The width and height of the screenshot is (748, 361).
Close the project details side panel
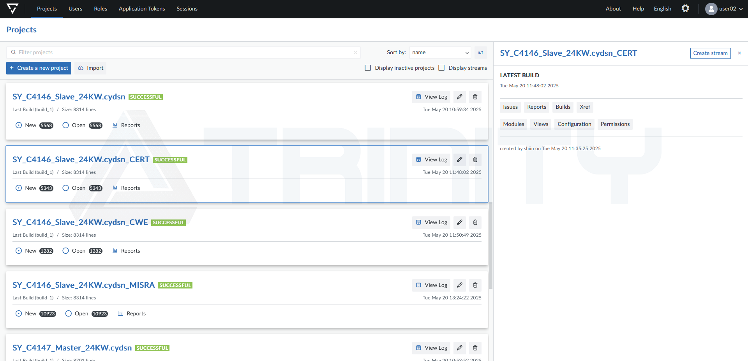[x=739, y=53]
